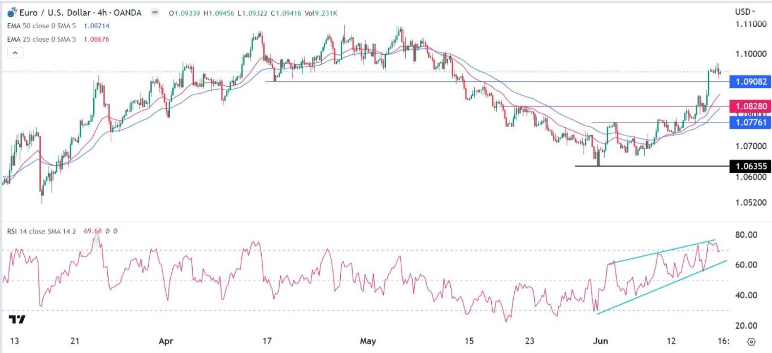Click the RSI 80.00 axis label
Image resolution: width=772 pixels, height=353 pixels.
pyautogui.click(x=746, y=235)
